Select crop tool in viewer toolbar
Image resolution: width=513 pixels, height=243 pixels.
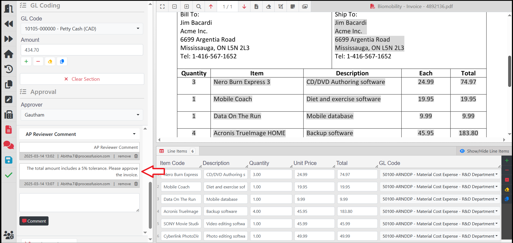281,6
